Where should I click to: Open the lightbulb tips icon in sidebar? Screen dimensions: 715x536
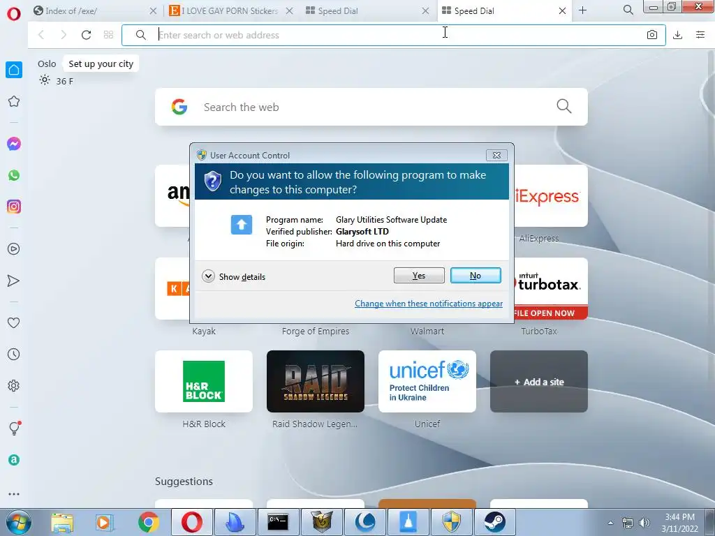tap(14, 428)
